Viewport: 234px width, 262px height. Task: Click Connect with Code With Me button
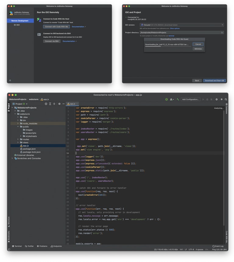point(56,27)
